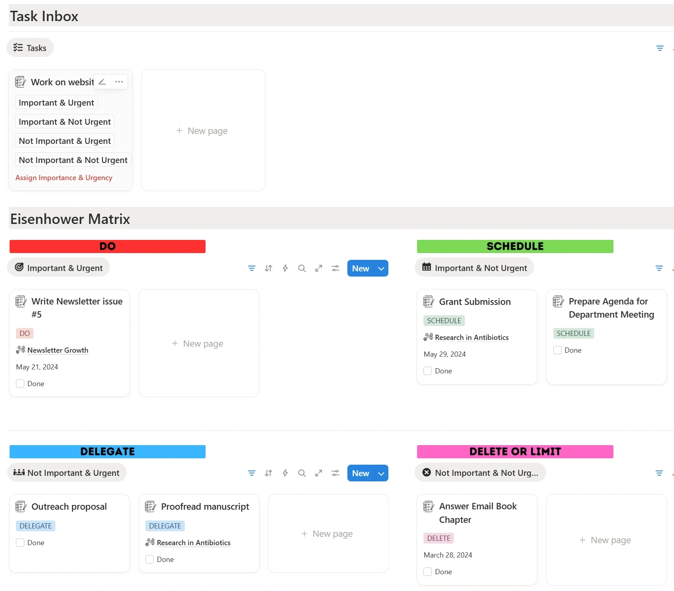Click the Assign Importance & Urgency link
This screenshot has height=591, width=674.
[64, 178]
